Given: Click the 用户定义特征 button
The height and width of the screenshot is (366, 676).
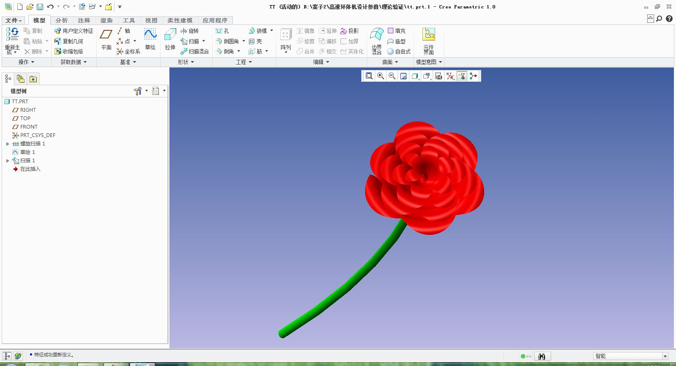Looking at the screenshot, I should click(74, 31).
